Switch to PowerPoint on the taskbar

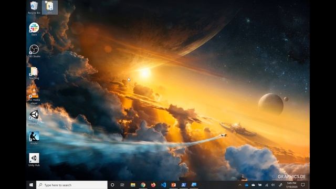pos(174,185)
